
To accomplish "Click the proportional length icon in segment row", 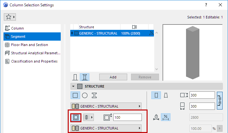I will point(151,33).
